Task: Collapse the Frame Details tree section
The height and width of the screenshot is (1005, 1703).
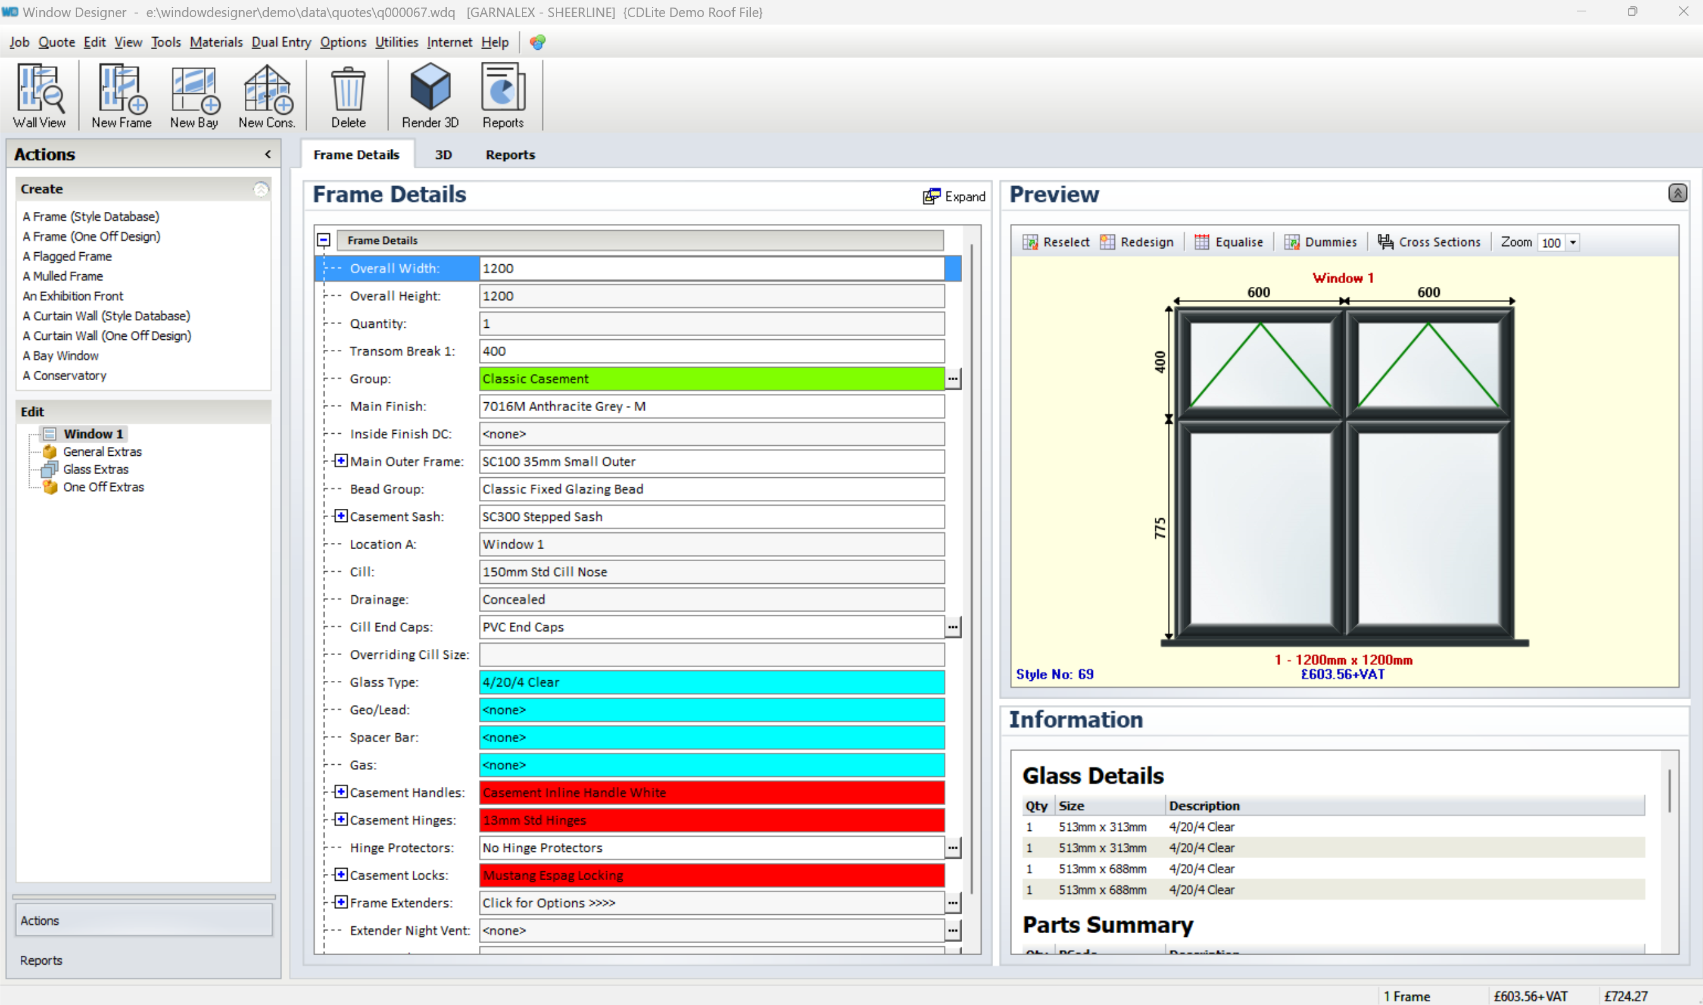Action: pos(324,240)
